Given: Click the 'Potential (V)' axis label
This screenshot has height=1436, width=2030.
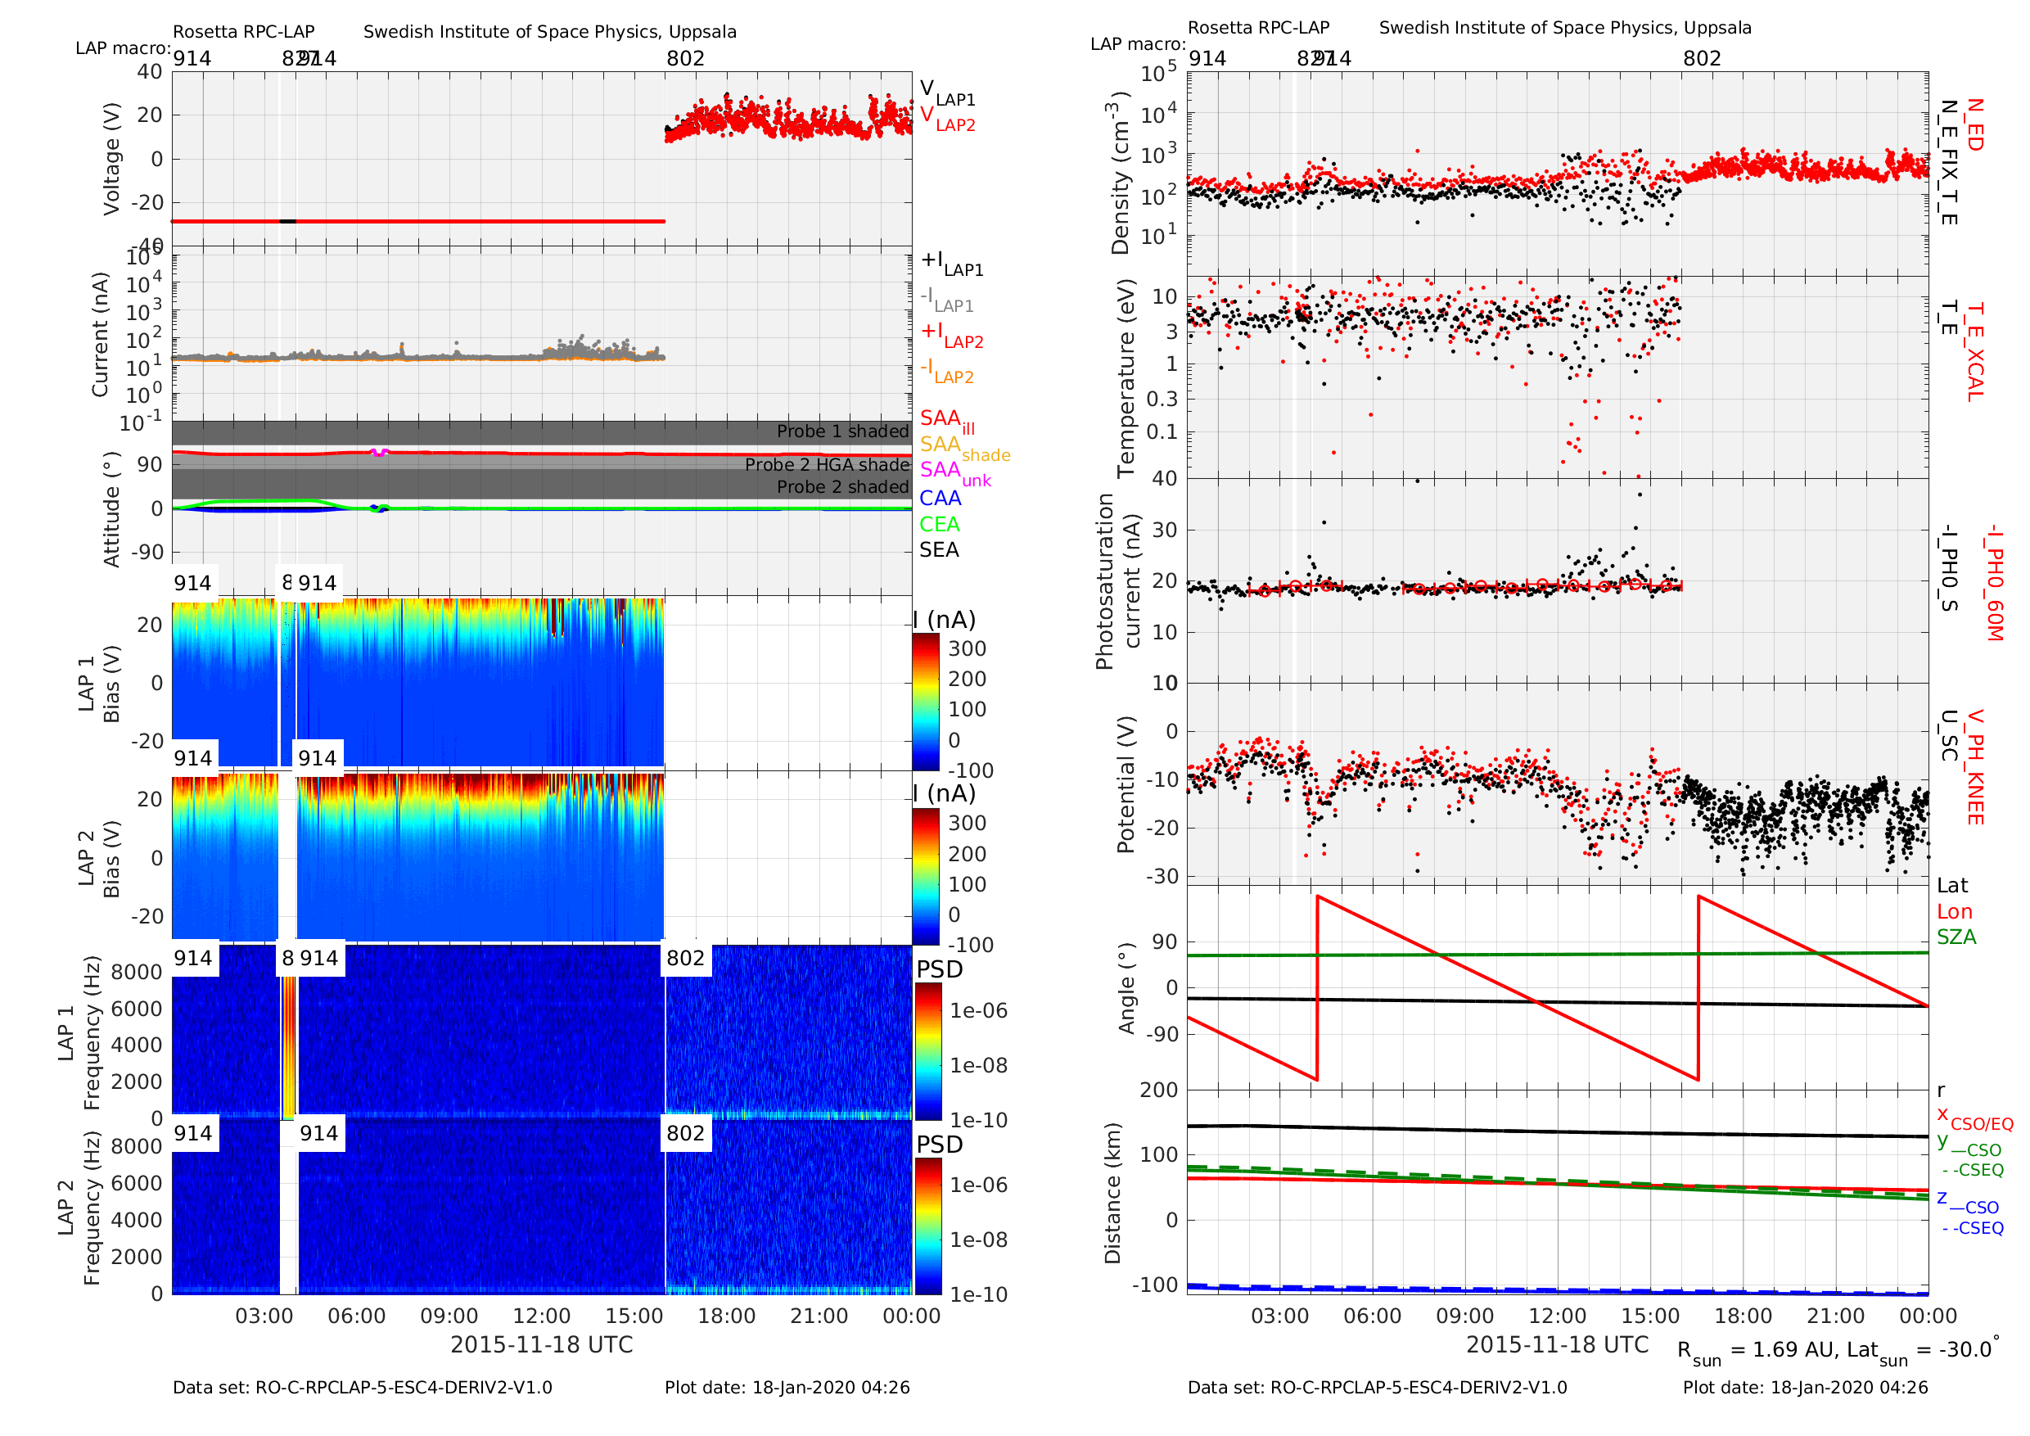Looking at the screenshot, I should point(1126,784).
